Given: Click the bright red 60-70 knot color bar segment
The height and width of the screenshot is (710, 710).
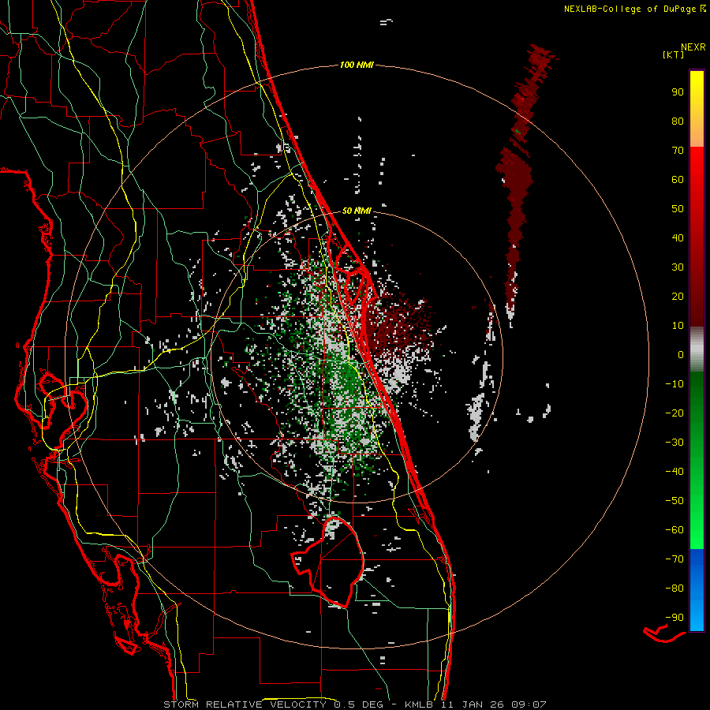Looking at the screenshot, I should click(697, 163).
